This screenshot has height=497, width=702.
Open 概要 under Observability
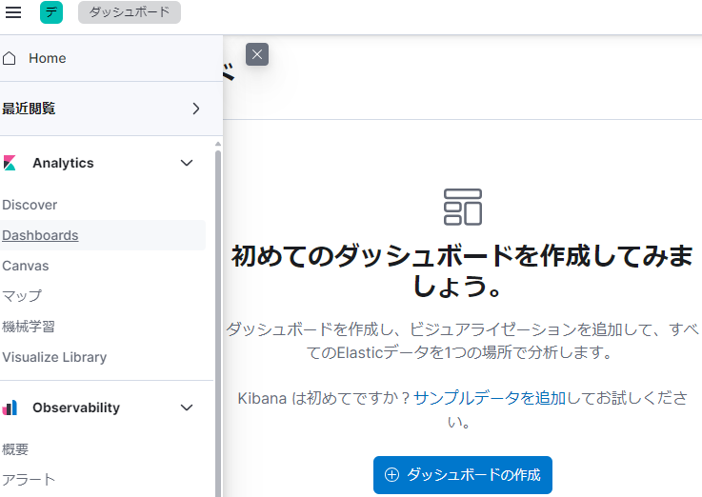tap(15, 449)
